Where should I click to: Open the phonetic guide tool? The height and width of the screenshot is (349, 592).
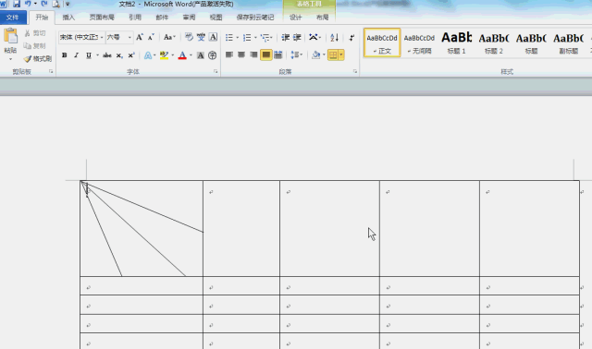coord(201,37)
